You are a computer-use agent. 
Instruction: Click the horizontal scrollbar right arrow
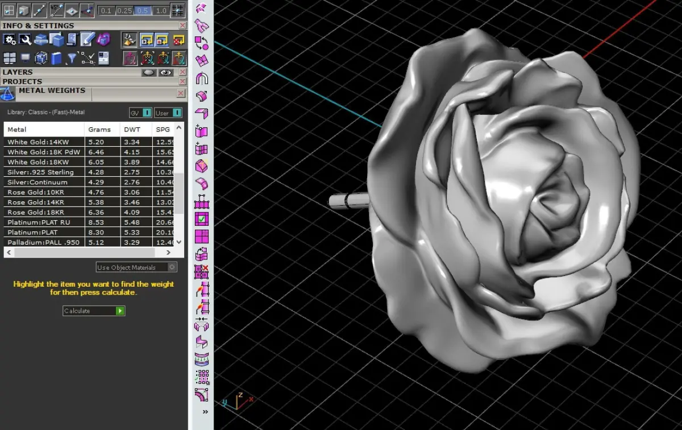click(x=168, y=253)
